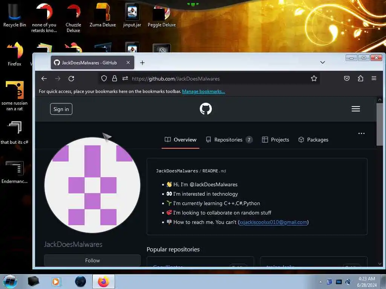Open the xxjackiscoolxx010@gmail.com email link
Screen dimensions: 386x289
(273, 222)
